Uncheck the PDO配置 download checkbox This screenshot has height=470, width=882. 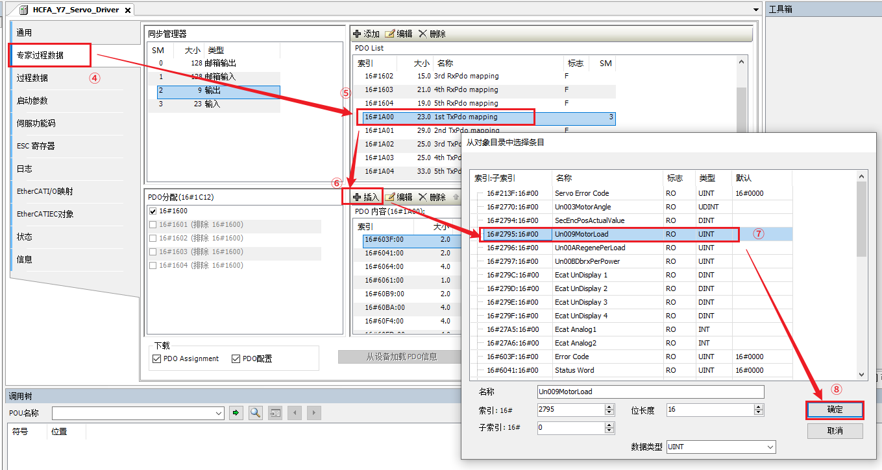(x=236, y=358)
